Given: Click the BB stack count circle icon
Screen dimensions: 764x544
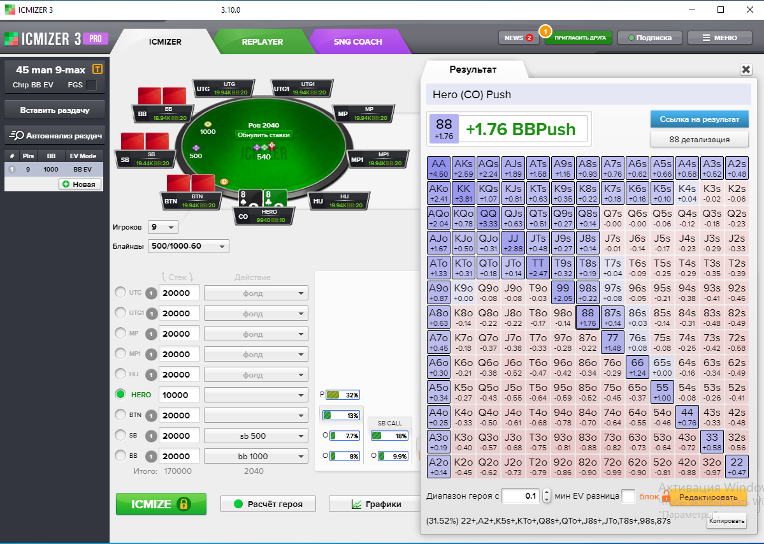Looking at the screenshot, I should click(151, 456).
